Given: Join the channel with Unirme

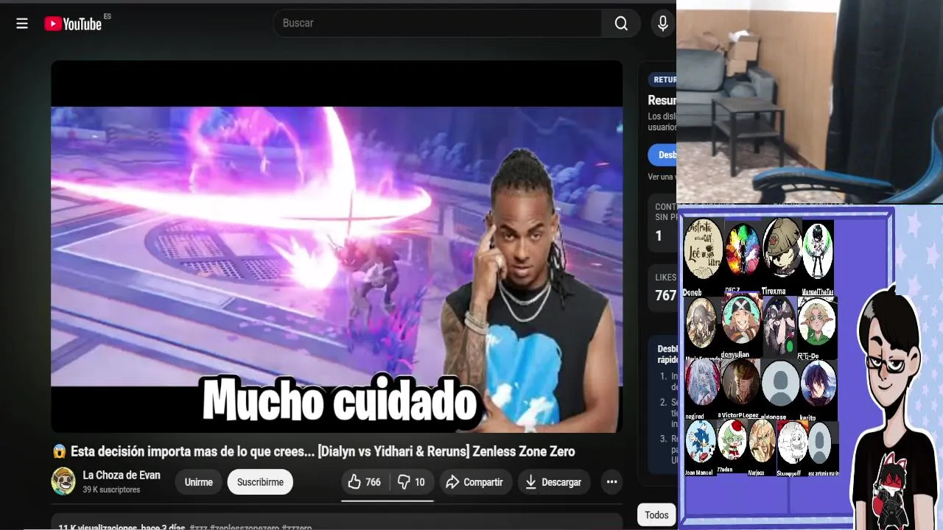Looking at the screenshot, I should click(198, 482).
